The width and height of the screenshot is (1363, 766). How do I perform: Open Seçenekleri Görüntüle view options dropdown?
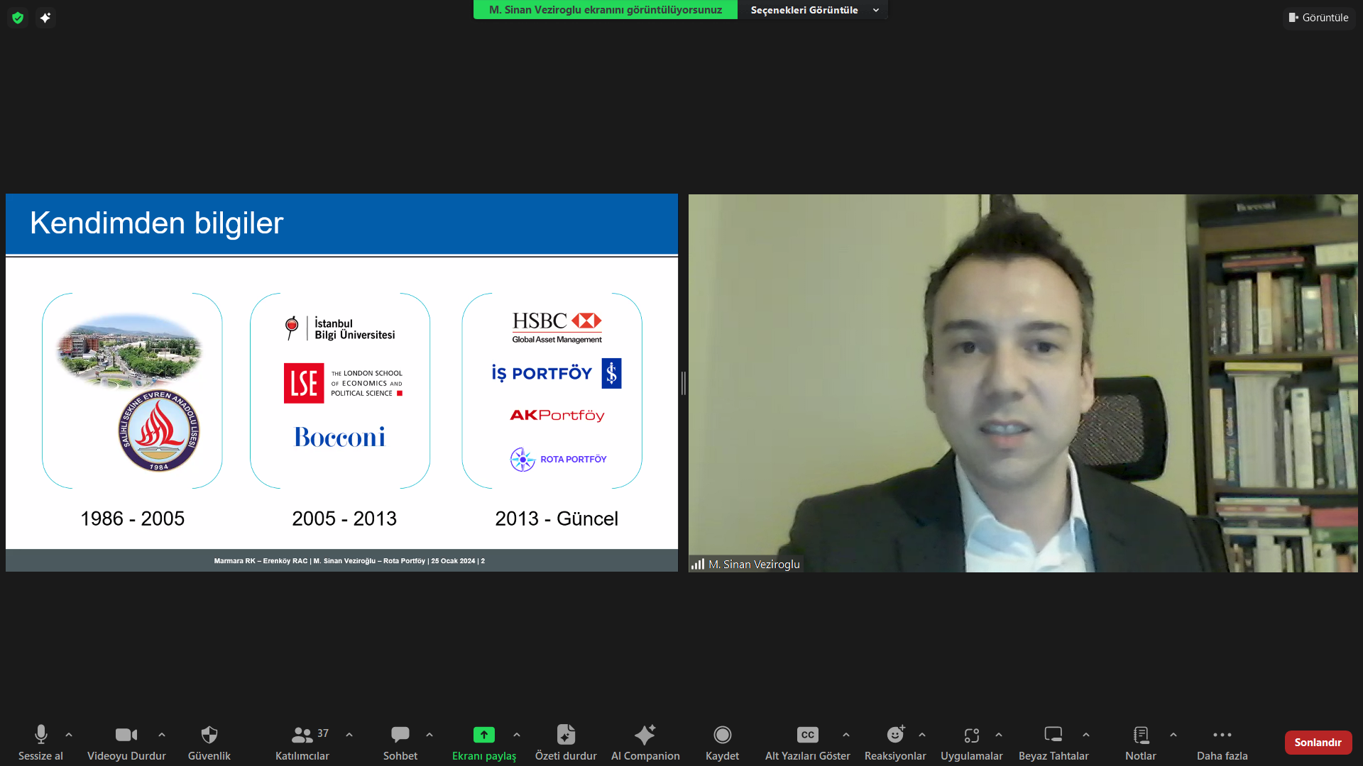814,10
